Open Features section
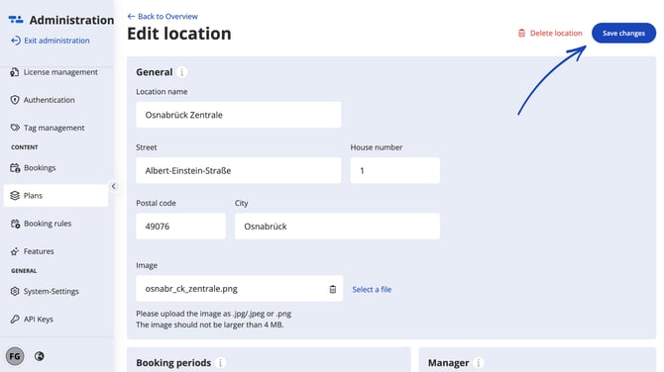This screenshot has height=372, width=664. tap(55, 251)
